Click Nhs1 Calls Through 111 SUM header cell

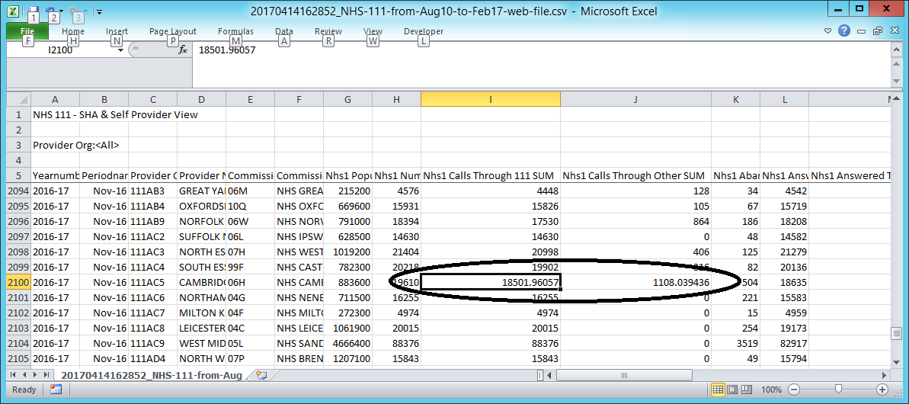(491, 175)
